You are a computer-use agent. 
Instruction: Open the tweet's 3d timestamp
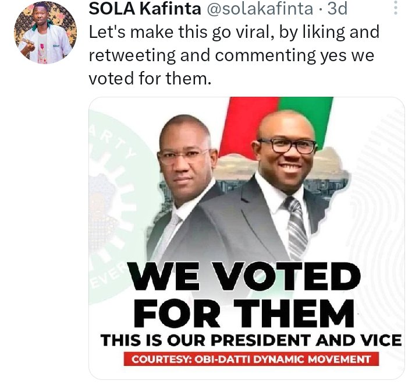pos(337,9)
